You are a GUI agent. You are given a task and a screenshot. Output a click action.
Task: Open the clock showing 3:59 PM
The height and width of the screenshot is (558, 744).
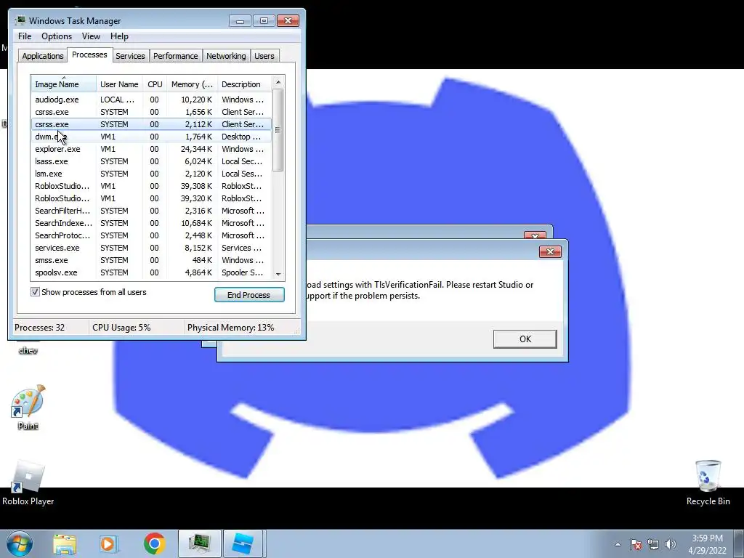(707, 544)
